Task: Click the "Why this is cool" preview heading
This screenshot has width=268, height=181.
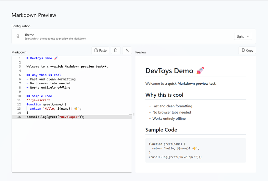Action: pos(164,95)
